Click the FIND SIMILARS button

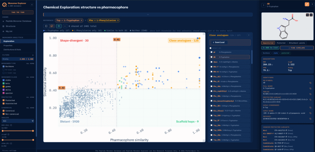[297, 48]
